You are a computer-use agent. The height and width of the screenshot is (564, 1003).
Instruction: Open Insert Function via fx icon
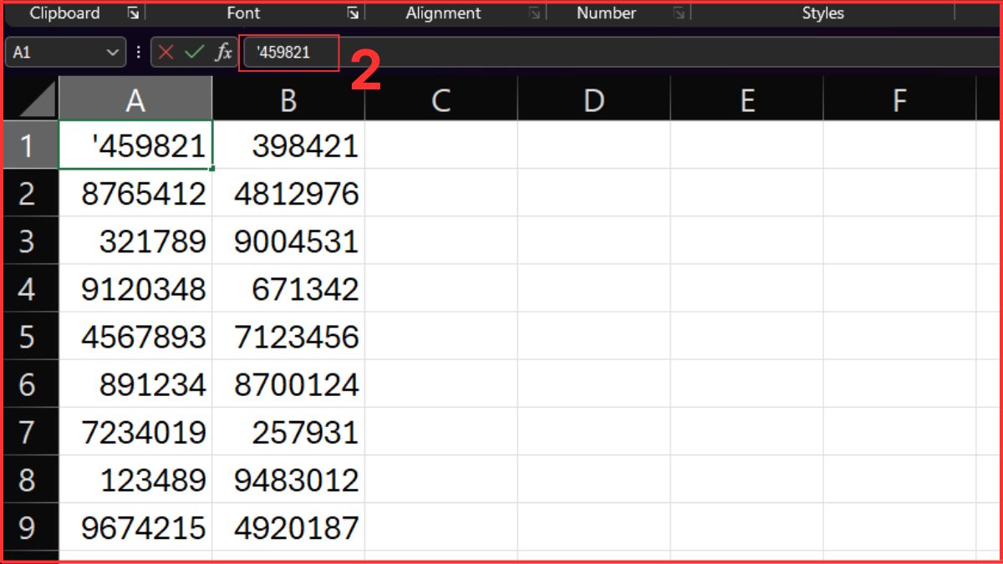(x=223, y=53)
